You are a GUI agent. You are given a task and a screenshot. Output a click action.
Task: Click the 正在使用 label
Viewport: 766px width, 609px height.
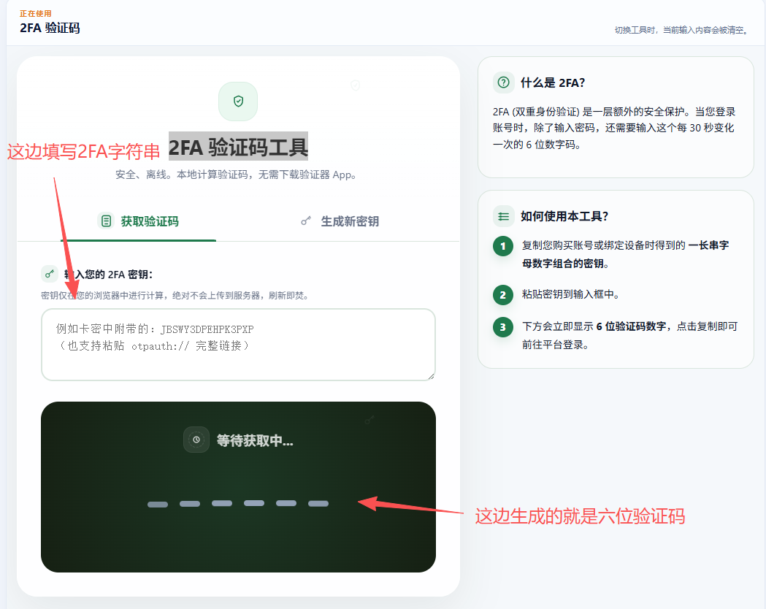coord(35,13)
